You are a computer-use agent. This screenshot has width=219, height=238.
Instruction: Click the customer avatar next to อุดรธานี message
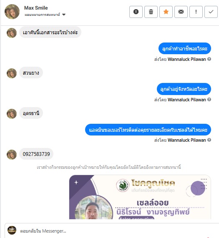pos(12,113)
